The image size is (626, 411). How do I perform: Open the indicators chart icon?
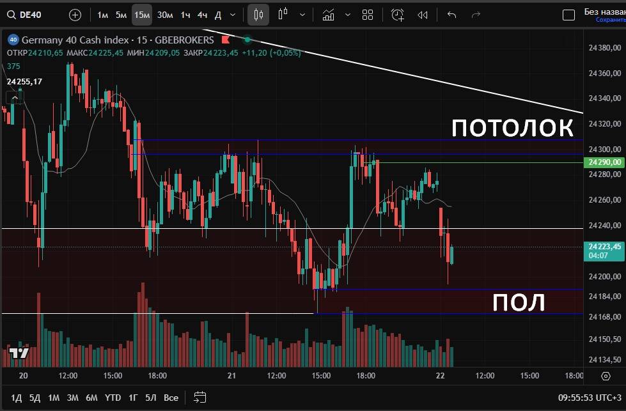[329, 15]
